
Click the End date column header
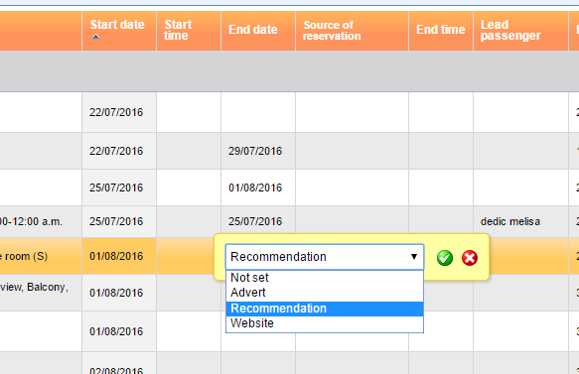coord(253,30)
